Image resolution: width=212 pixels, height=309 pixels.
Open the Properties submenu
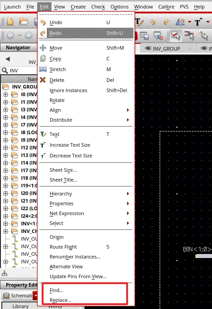[x=86, y=203]
